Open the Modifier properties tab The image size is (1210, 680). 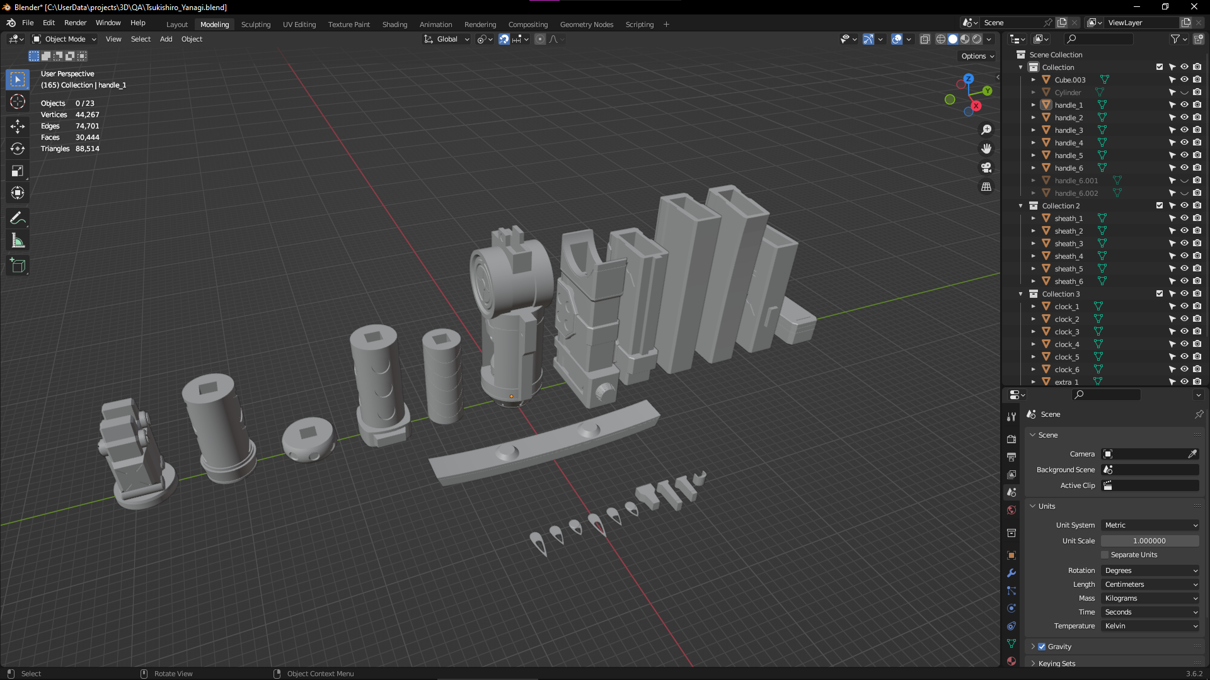click(1011, 573)
